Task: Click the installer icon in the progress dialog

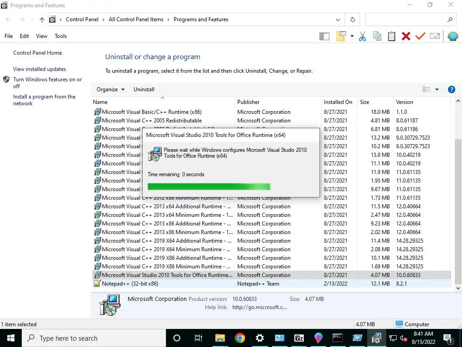Action: [155, 154]
